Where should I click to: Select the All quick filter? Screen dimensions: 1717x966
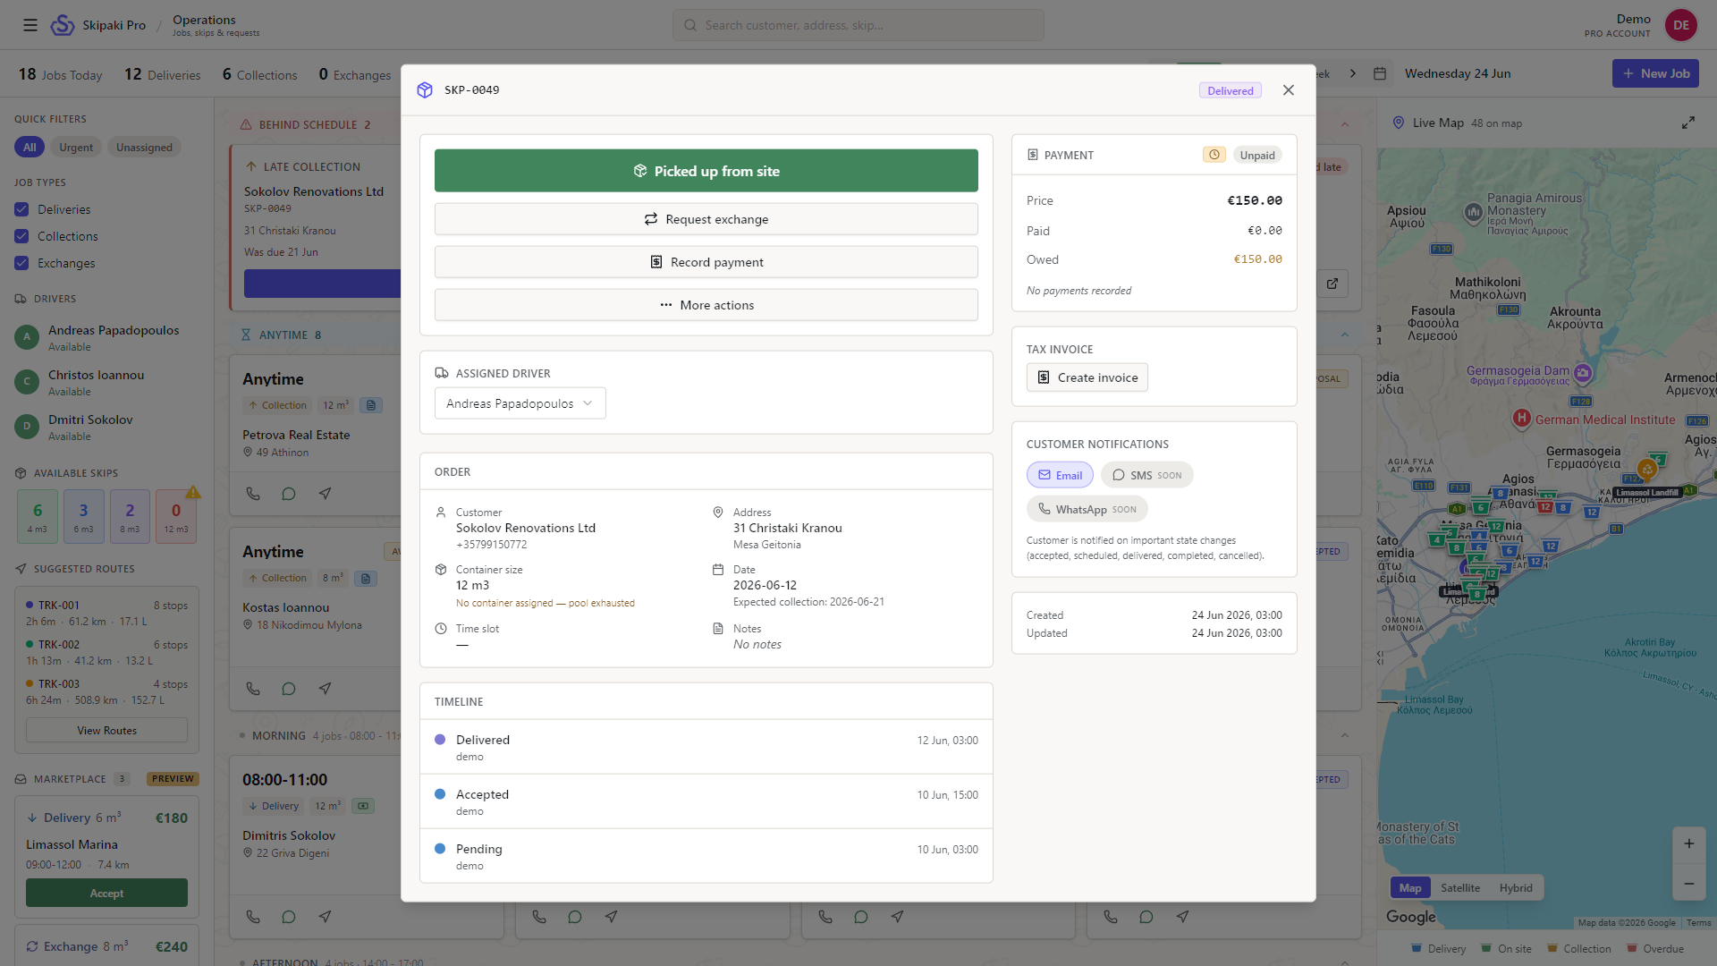(30, 148)
